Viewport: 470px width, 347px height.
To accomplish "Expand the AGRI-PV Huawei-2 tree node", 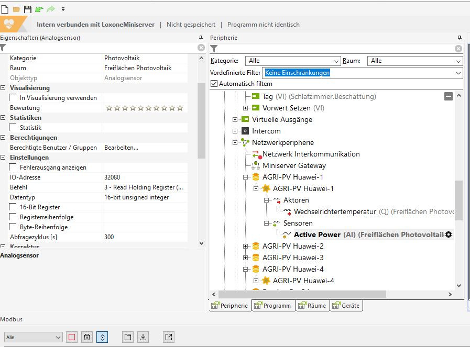I will coord(246,246).
